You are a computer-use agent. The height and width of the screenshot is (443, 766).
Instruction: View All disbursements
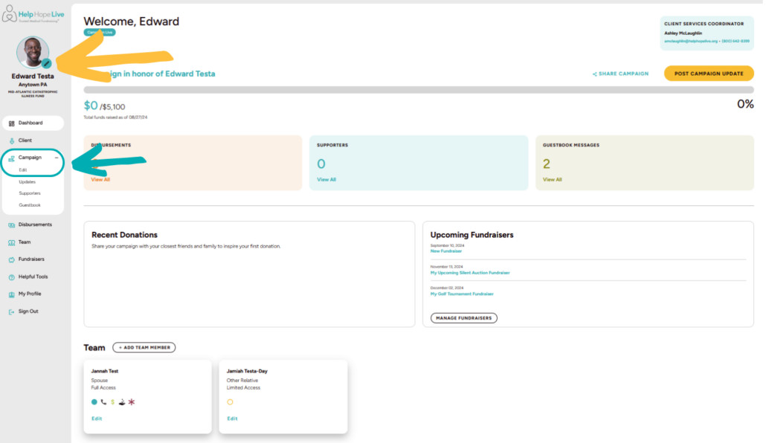tap(100, 180)
